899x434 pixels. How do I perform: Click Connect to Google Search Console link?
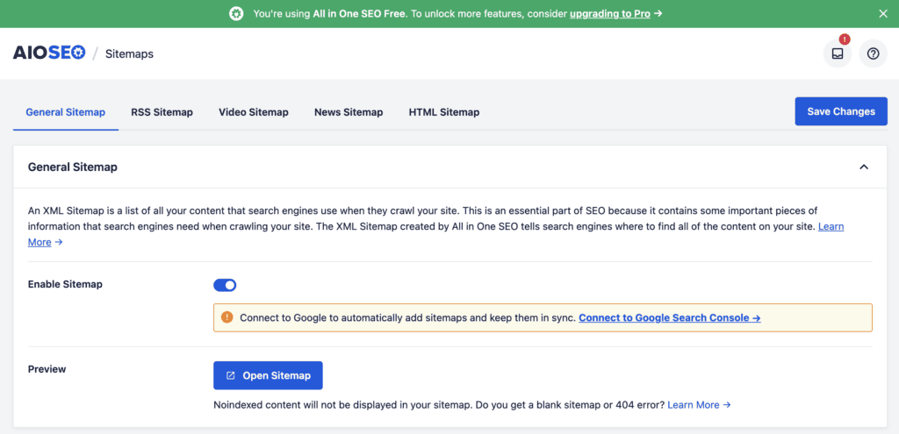(x=670, y=317)
